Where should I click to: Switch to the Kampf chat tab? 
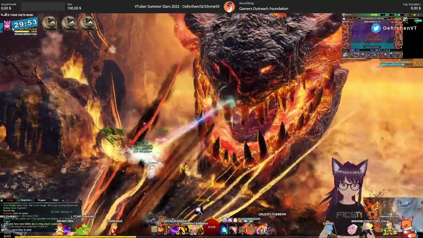tap(10, 200)
